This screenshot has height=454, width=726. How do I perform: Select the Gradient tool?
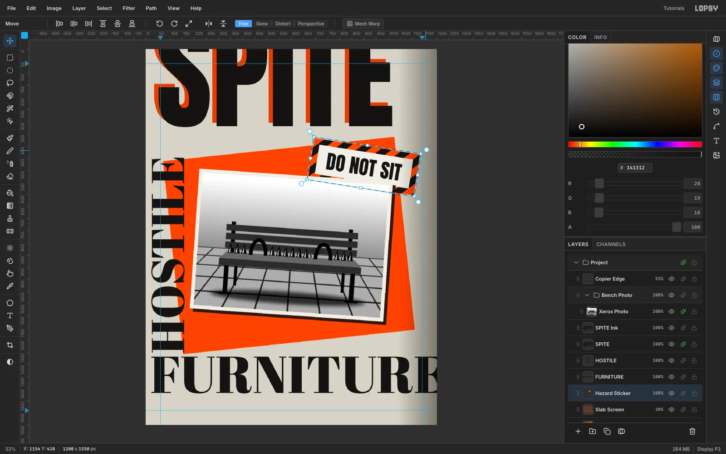pyautogui.click(x=10, y=206)
